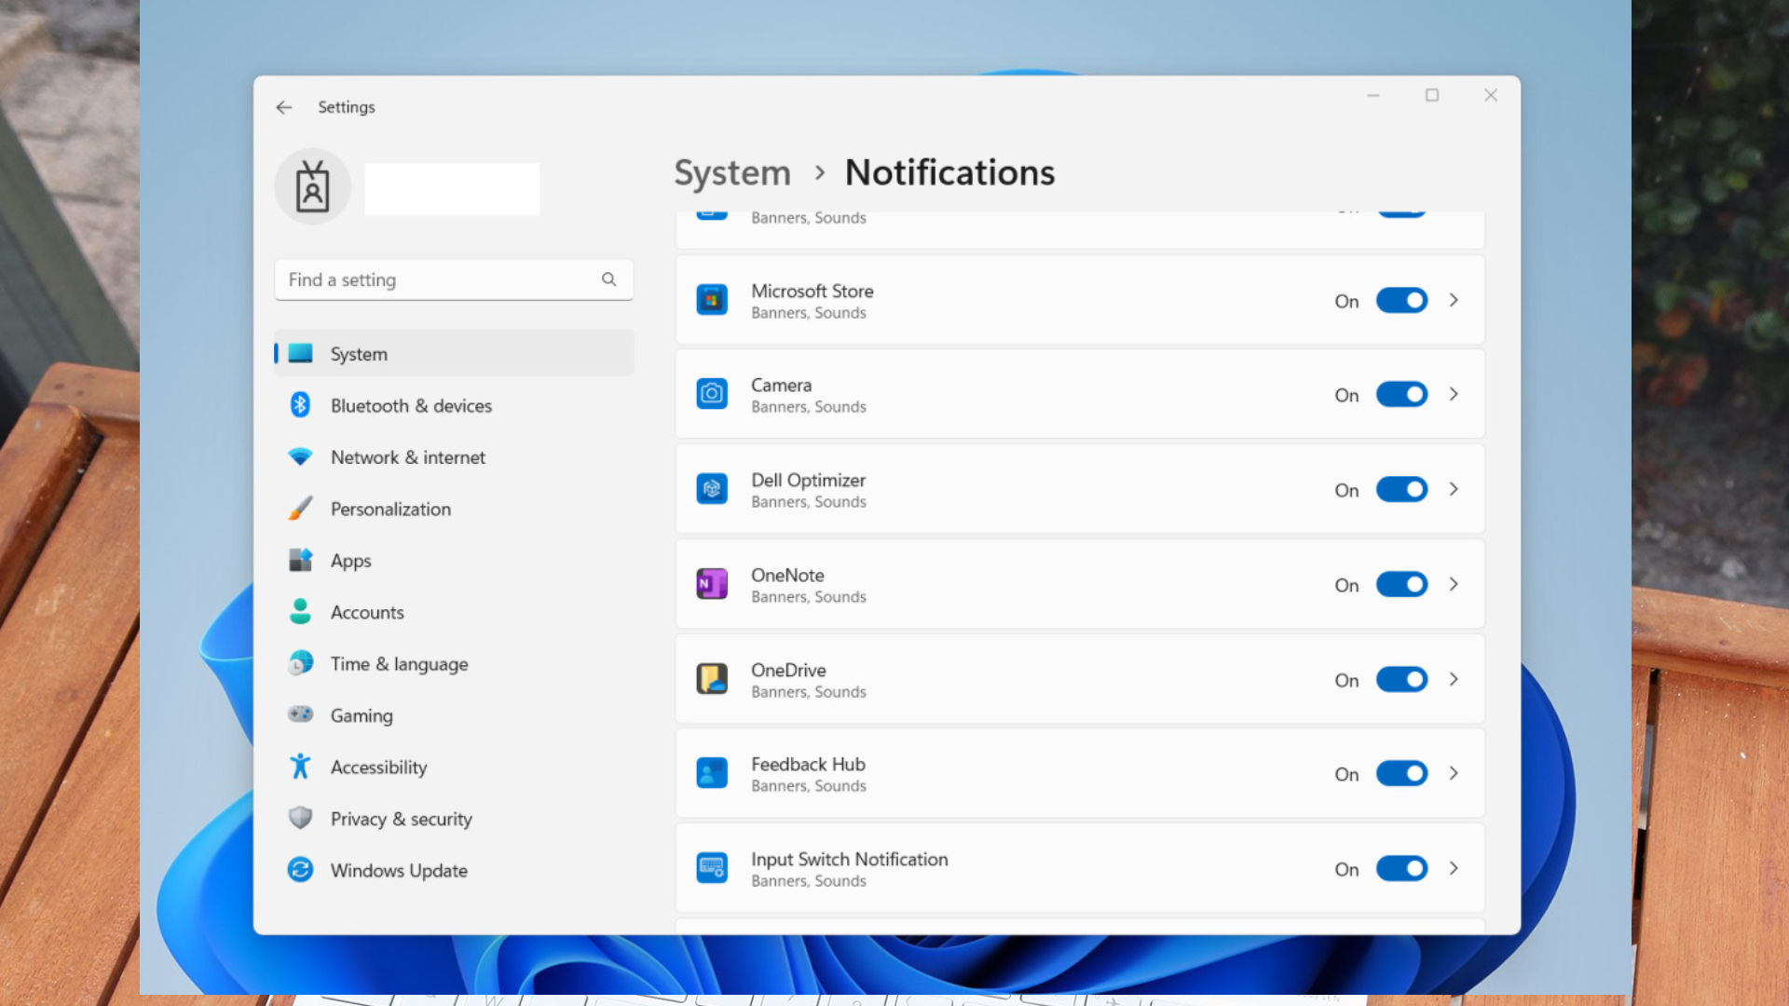Image resolution: width=1789 pixels, height=1006 pixels.
Task: Open Bluetooth & devices settings
Action: pyautogui.click(x=454, y=405)
